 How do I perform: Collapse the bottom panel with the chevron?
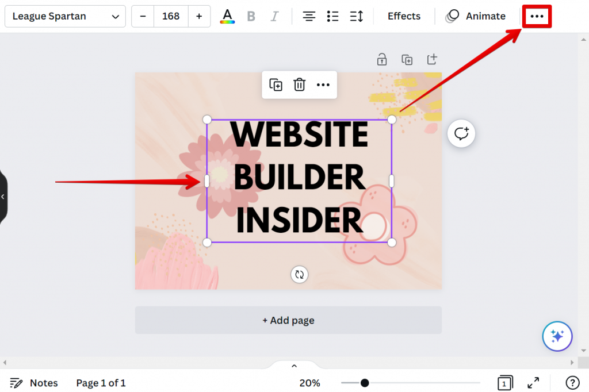click(x=294, y=366)
